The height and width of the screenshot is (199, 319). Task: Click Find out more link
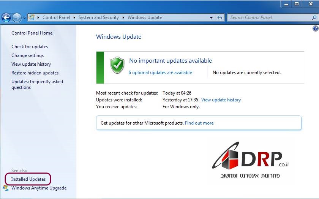199,123
